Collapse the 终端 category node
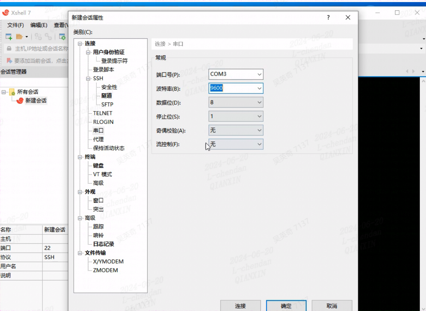Viewport: 426px width, 311px height. pos(80,157)
